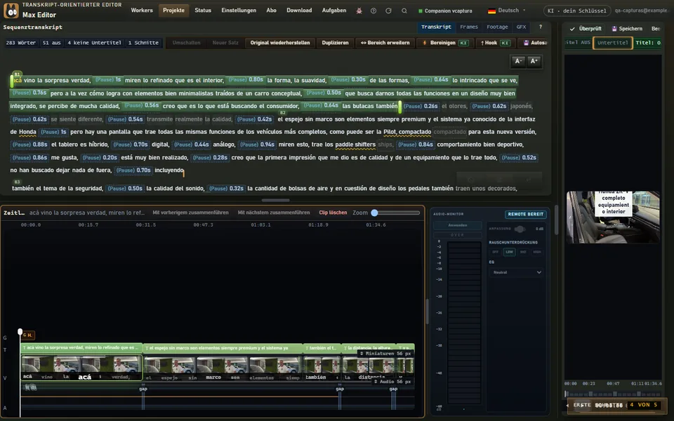Click the Duplizieren button
Screen dimensions: 674x421
(336, 43)
